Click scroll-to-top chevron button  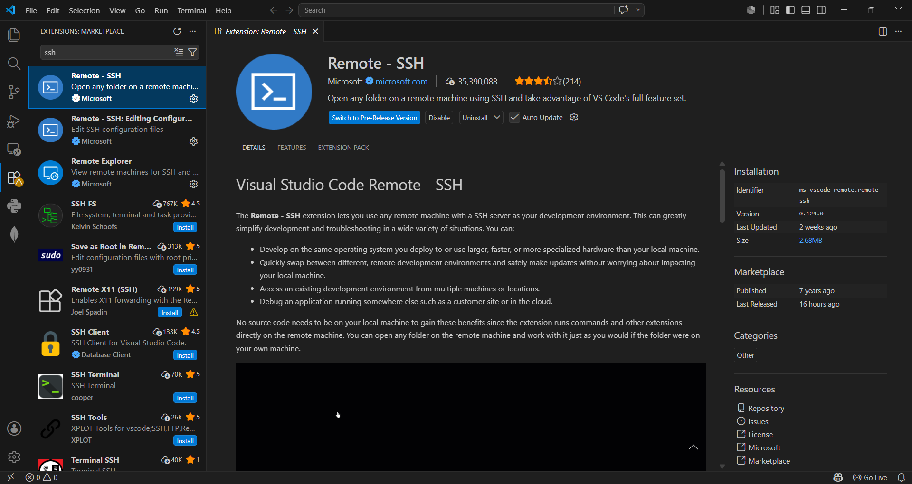(x=693, y=447)
